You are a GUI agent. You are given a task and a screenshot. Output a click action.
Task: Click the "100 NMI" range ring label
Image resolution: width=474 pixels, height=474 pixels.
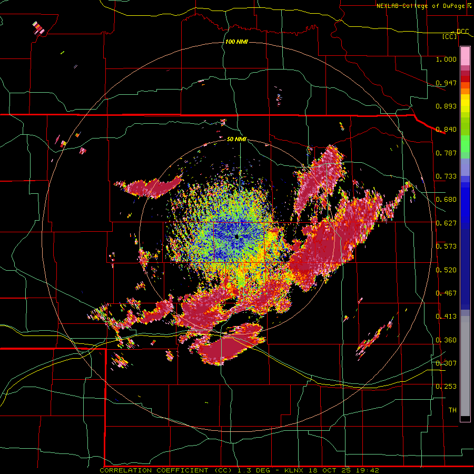click(236, 42)
